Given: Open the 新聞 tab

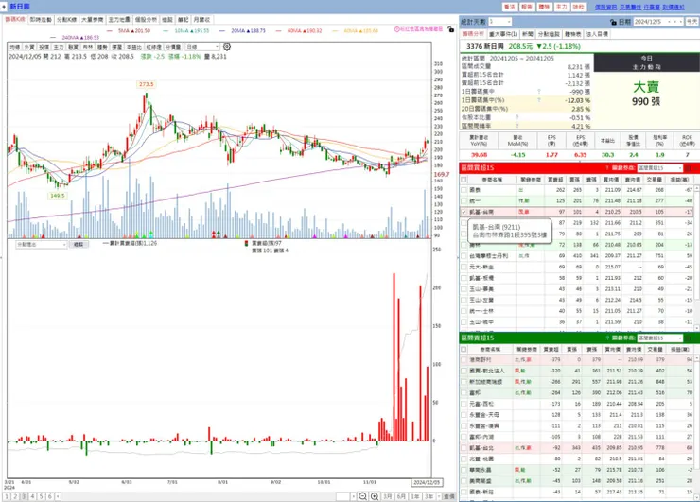Looking at the screenshot, I should (528, 34).
